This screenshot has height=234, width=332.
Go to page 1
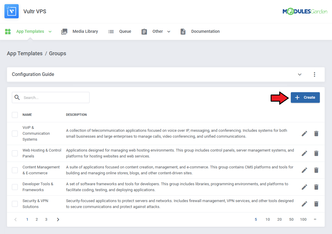click(27, 220)
